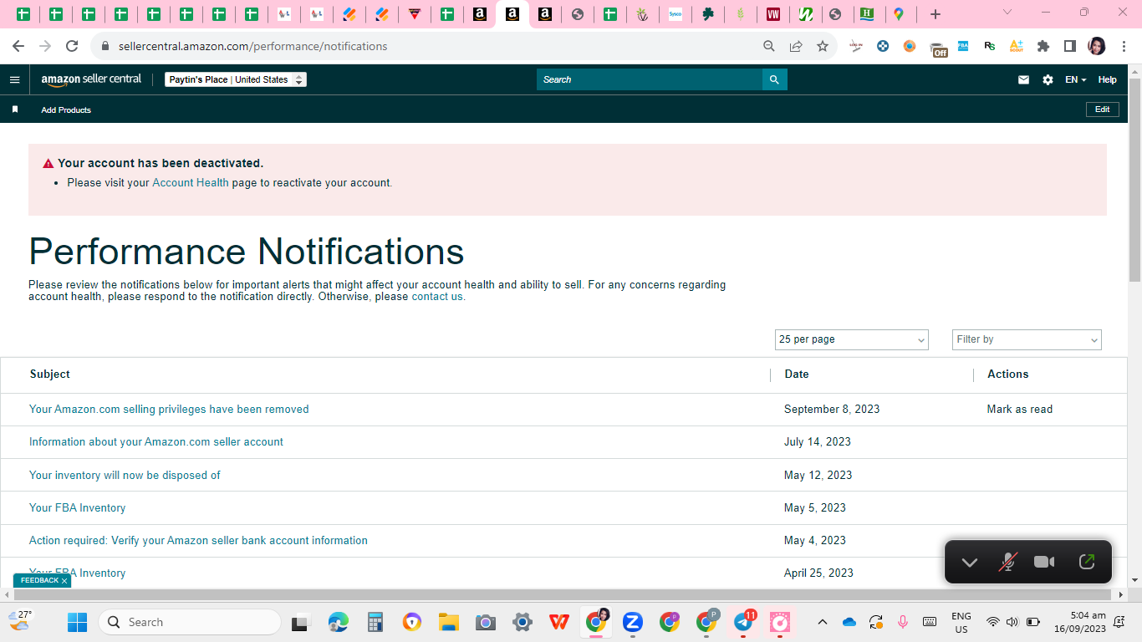Screen dimensions: 1142x642
Task: Bookmark this page with the star icon
Action: (823, 46)
